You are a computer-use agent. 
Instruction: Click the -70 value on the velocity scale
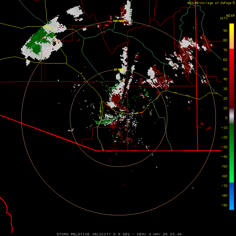click(224, 186)
